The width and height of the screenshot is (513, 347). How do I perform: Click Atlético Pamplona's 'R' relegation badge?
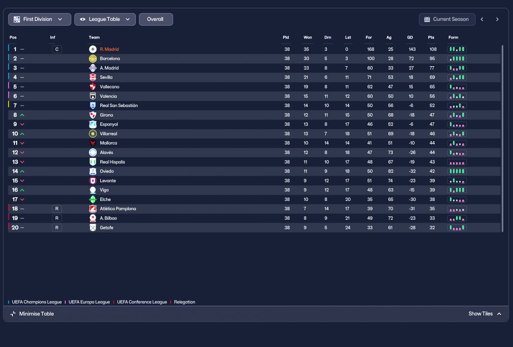pos(57,209)
